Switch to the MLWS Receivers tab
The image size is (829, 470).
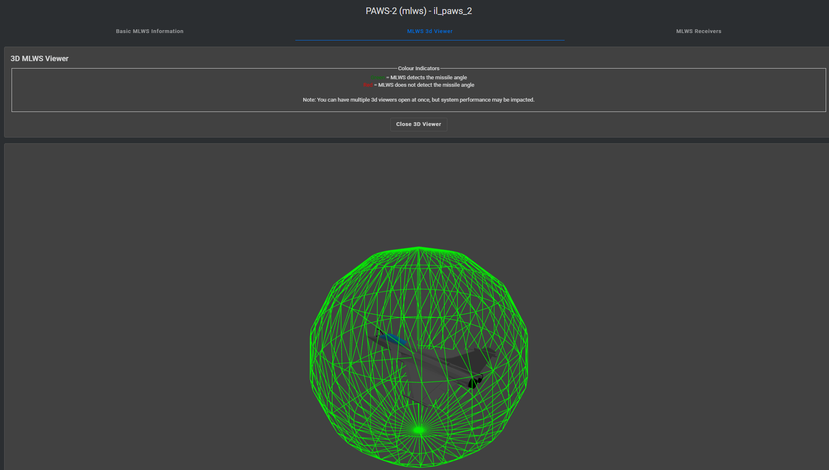coord(698,31)
